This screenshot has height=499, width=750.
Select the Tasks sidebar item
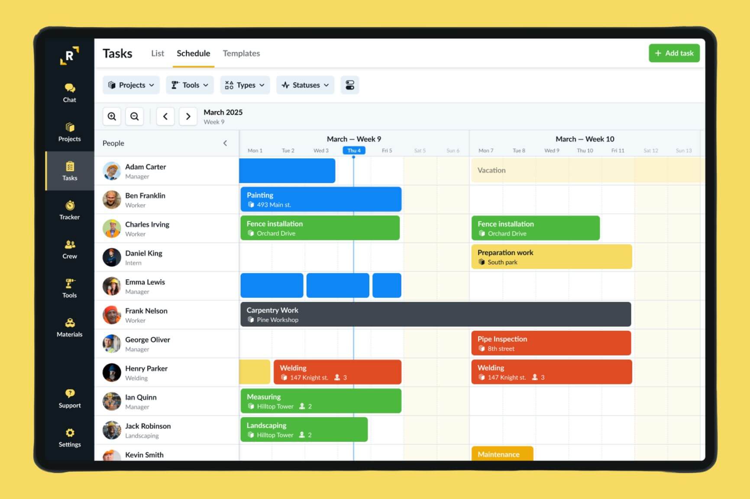69,171
